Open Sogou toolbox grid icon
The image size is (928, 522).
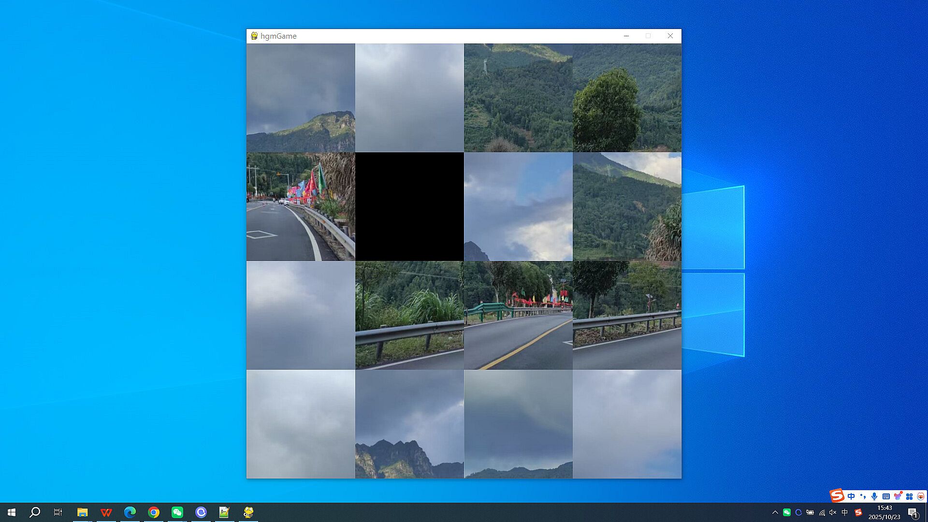909,496
